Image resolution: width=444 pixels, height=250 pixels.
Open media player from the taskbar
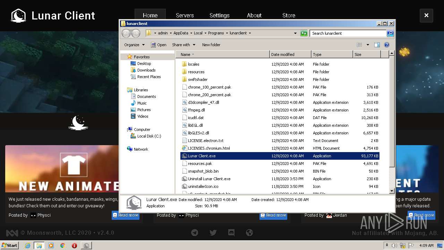click(x=51, y=245)
